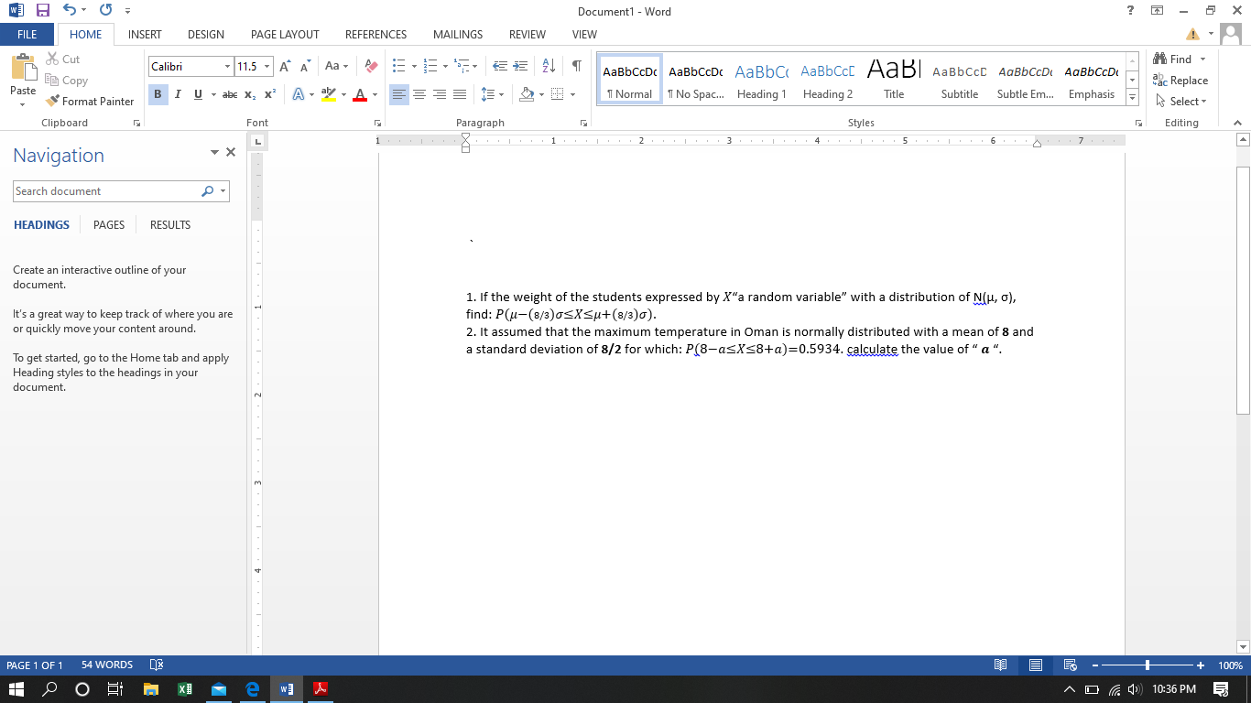This screenshot has height=703, width=1251.
Task: Click the Save icon in quick access toolbar
Action: [x=42, y=11]
